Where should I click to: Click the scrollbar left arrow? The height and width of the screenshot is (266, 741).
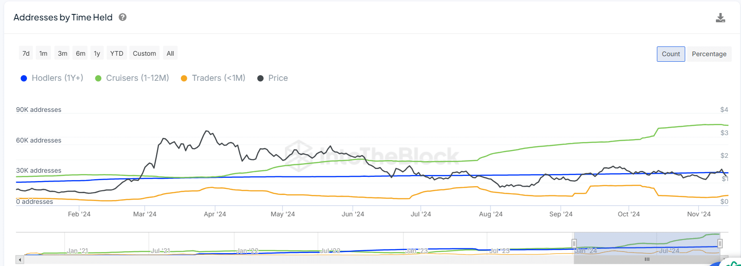coord(20,260)
